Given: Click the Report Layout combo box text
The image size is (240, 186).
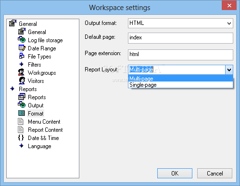Looking at the screenshot, I should pyautogui.click(x=141, y=70).
